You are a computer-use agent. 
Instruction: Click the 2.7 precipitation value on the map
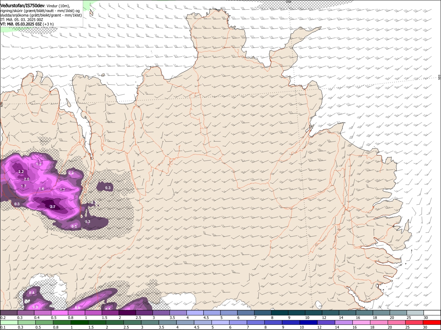pyautogui.click(x=53, y=207)
